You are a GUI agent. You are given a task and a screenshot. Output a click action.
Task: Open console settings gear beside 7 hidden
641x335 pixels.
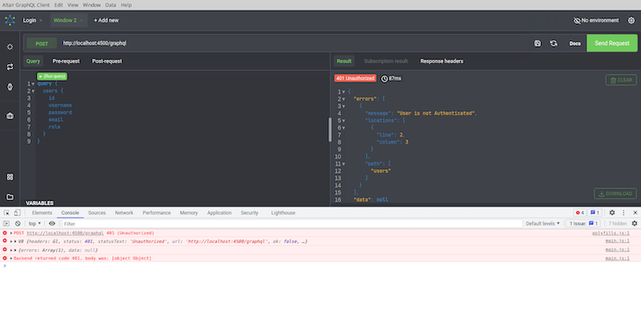click(635, 224)
